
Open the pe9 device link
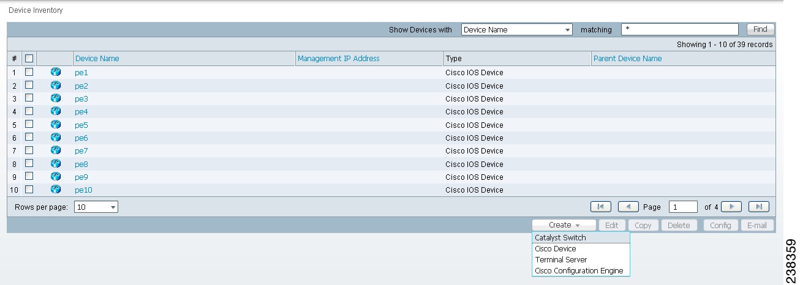click(x=81, y=177)
